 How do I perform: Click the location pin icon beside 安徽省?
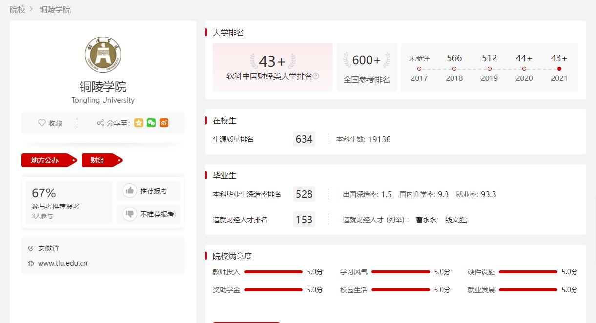point(30,248)
